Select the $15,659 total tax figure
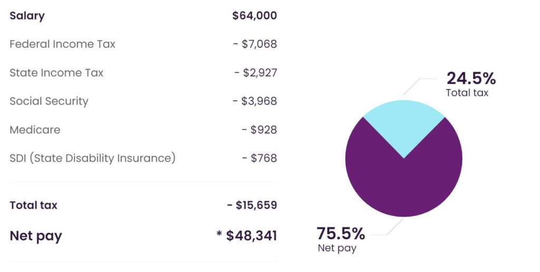The height and width of the screenshot is (272, 540). pos(252,205)
